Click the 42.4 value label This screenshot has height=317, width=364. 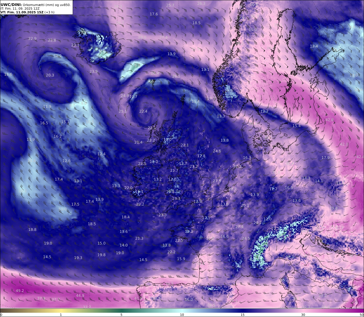point(360,157)
